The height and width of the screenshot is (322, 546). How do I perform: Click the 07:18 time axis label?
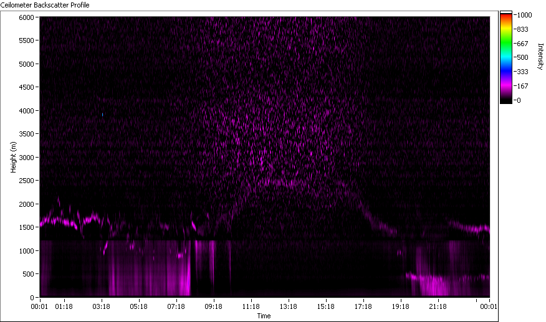pos(176,306)
